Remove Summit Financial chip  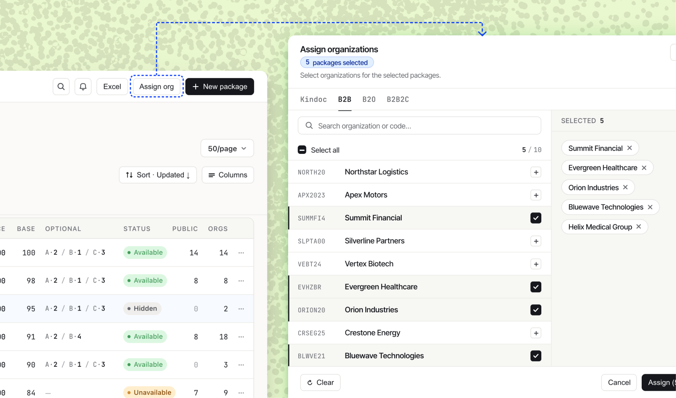pyautogui.click(x=630, y=148)
